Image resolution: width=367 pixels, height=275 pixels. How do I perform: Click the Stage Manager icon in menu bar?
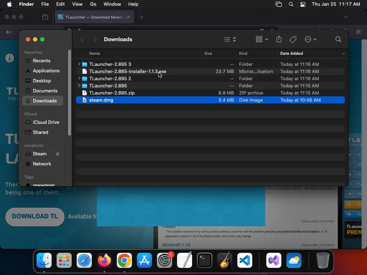[x=278, y=4]
